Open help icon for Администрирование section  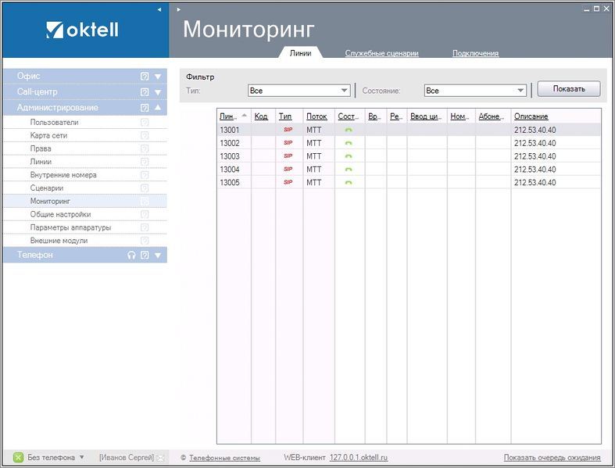pos(145,108)
